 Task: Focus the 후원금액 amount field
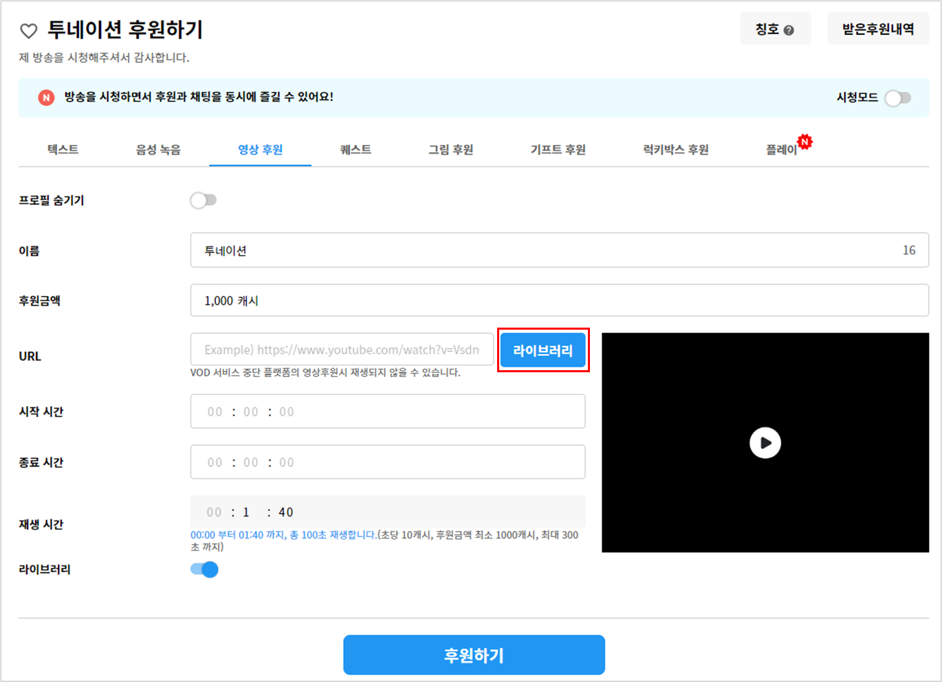point(559,301)
